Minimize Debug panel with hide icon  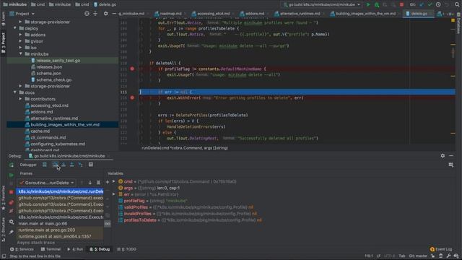(x=451, y=156)
